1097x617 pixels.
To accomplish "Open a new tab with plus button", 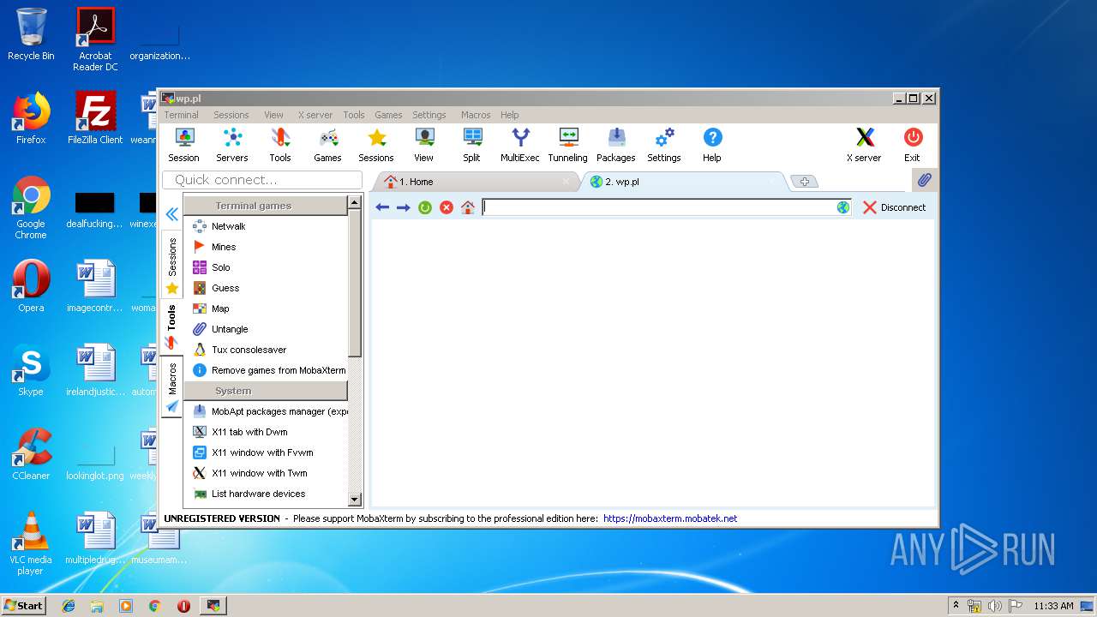I will (804, 182).
